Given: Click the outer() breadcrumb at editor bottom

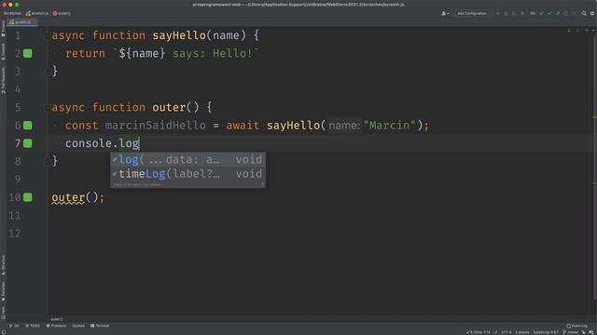Looking at the screenshot, I should click(x=57, y=319).
